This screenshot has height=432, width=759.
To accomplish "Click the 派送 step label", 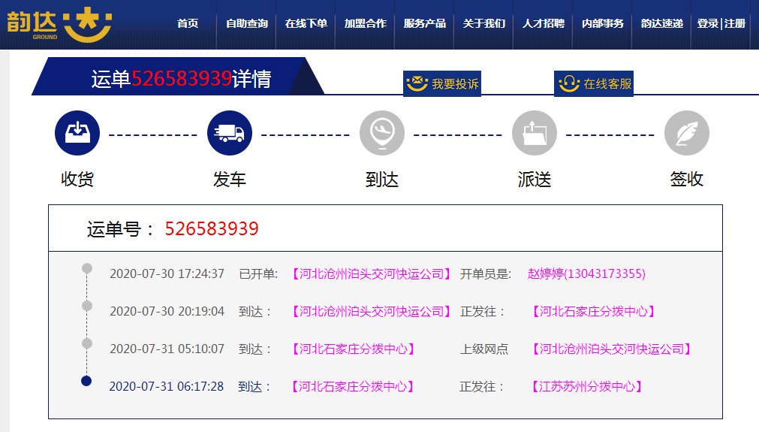I will click(535, 180).
